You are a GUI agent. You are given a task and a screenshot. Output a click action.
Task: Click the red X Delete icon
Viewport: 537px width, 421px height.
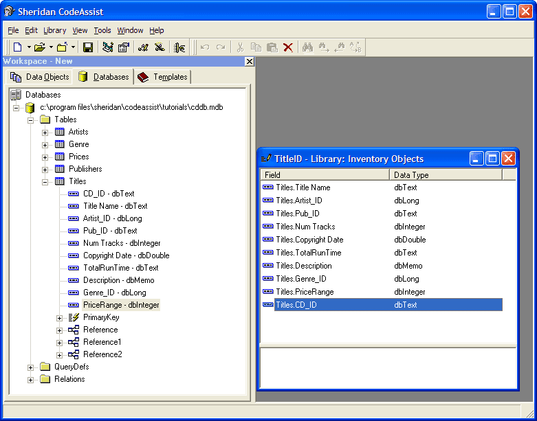coord(288,47)
